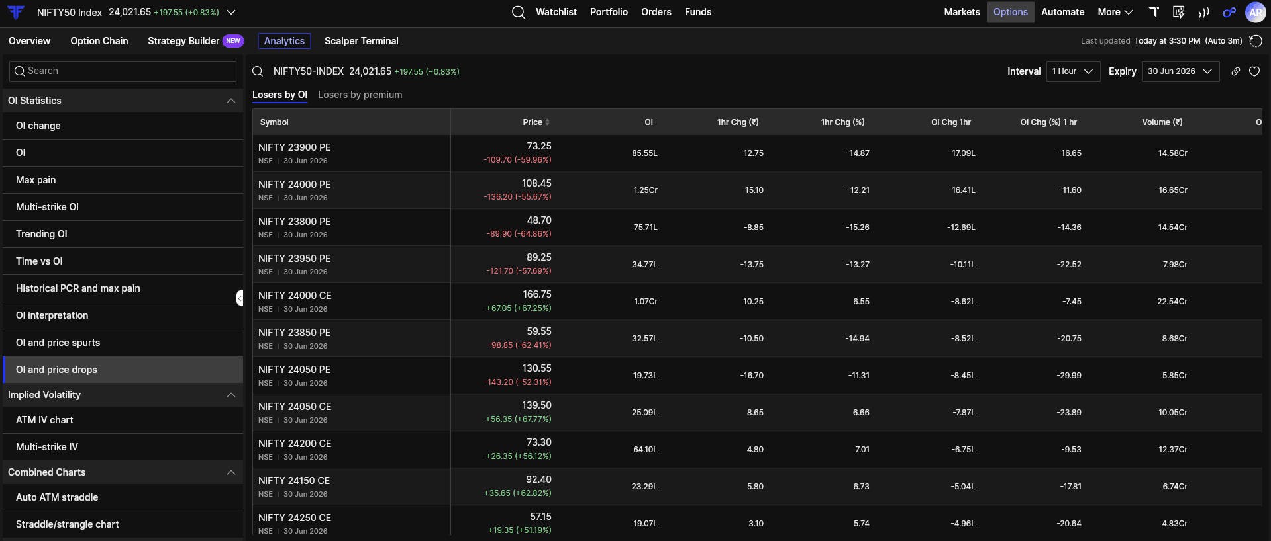Open the Interval 1 Hour dropdown

1073,71
